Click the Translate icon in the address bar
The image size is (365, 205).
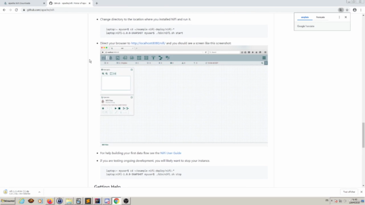(341, 10)
